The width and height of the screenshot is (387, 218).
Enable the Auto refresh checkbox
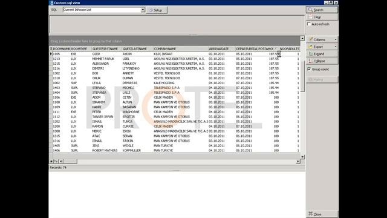coord(309,24)
